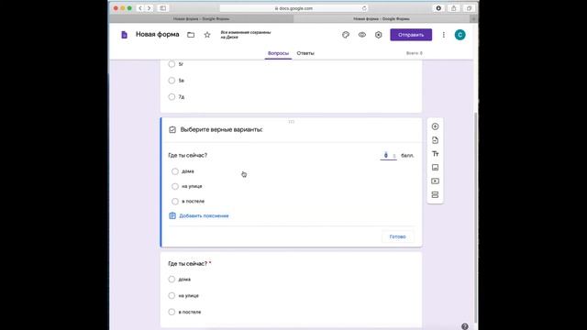The image size is (587, 330).
Task: Adjust points value with stepper arrows
Action: tap(394, 156)
